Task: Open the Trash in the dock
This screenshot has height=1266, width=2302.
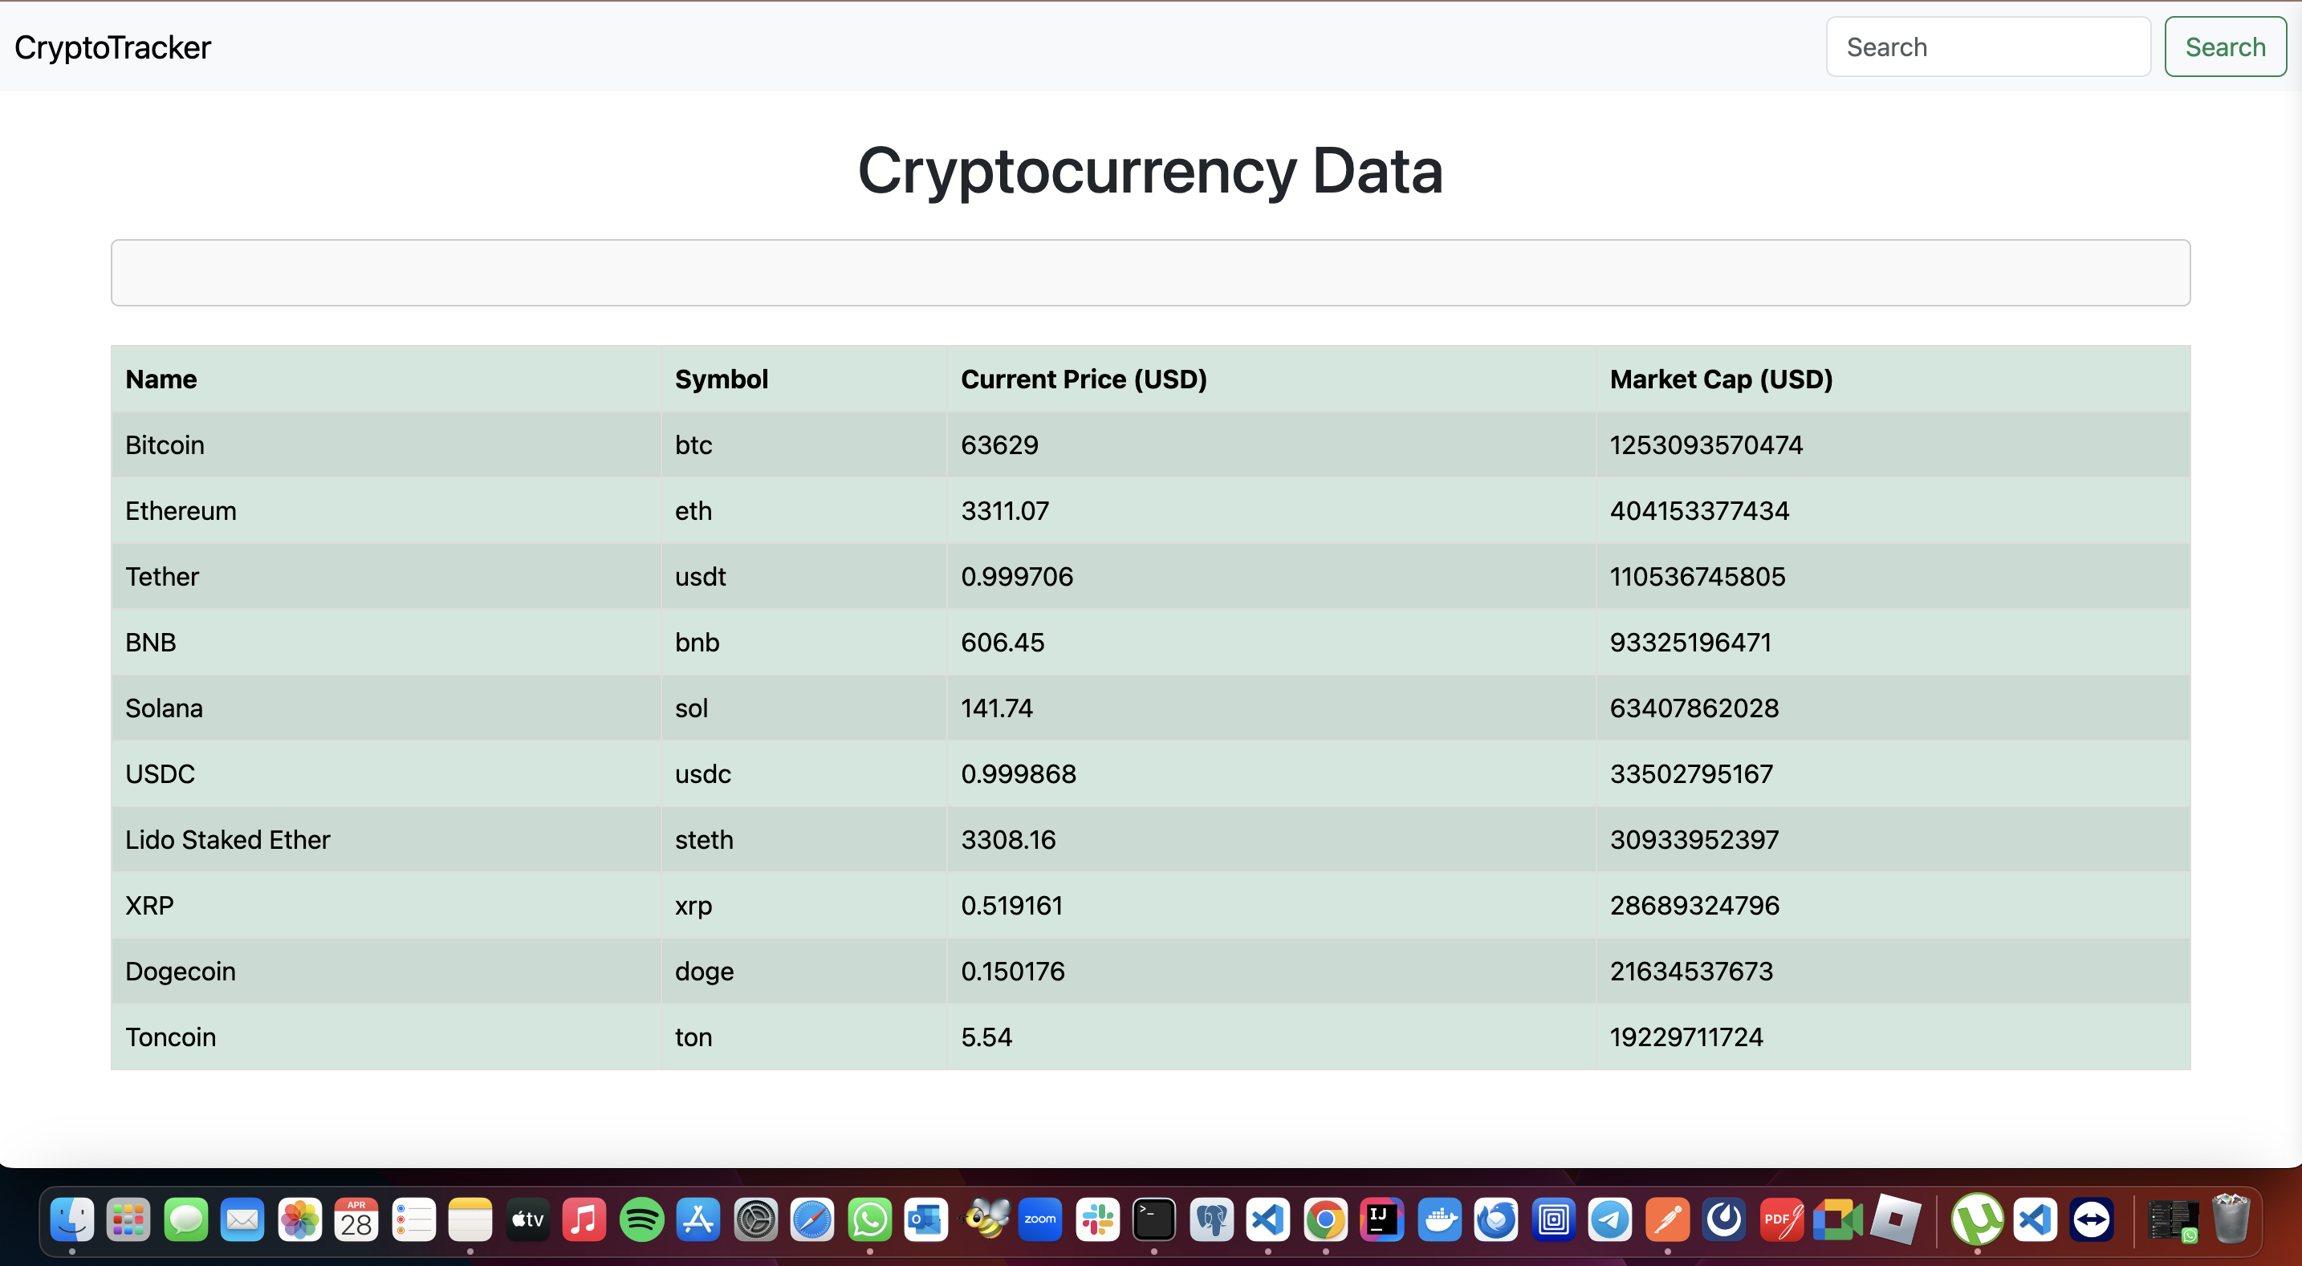Action: 2230,1219
